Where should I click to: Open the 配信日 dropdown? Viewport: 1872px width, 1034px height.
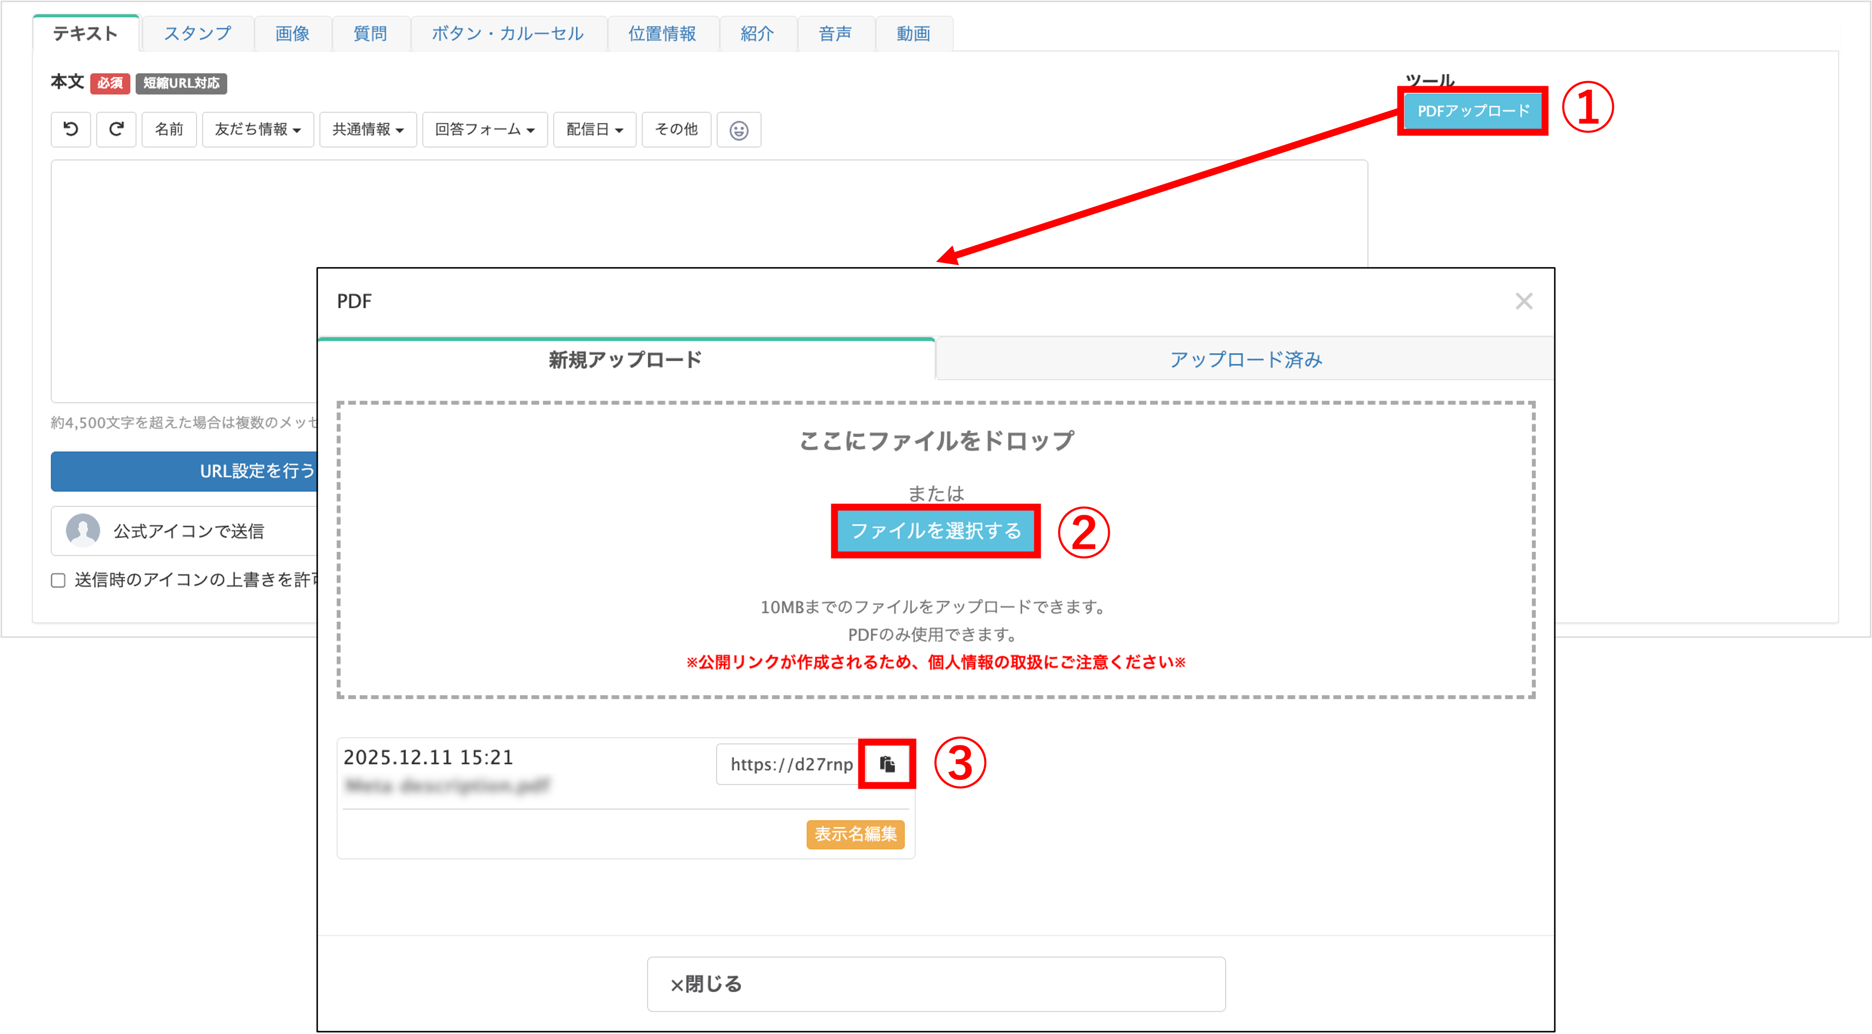tap(594, 130)
